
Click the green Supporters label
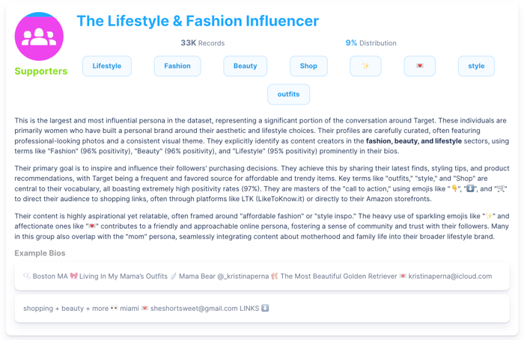tap(40, 72)
